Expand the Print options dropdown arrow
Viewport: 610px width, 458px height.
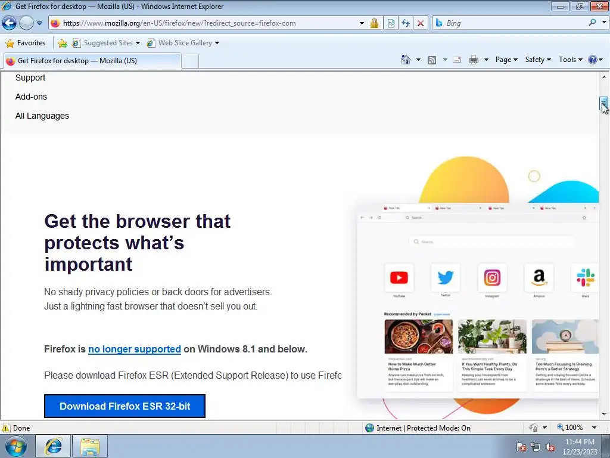tap(486, 60)
